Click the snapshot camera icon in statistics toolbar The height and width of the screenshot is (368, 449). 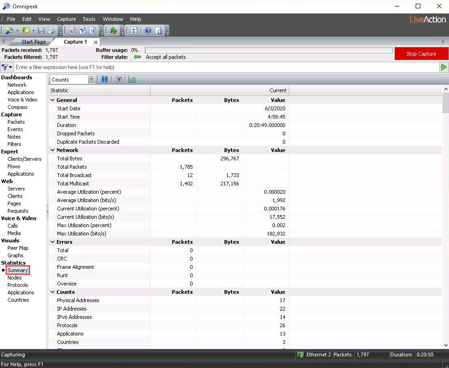click(x=118, y=79)
